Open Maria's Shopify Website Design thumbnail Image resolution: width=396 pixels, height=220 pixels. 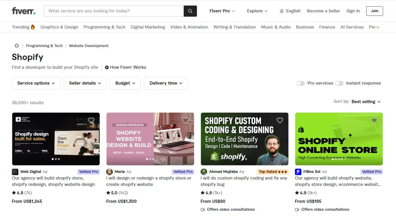point(150,139)
